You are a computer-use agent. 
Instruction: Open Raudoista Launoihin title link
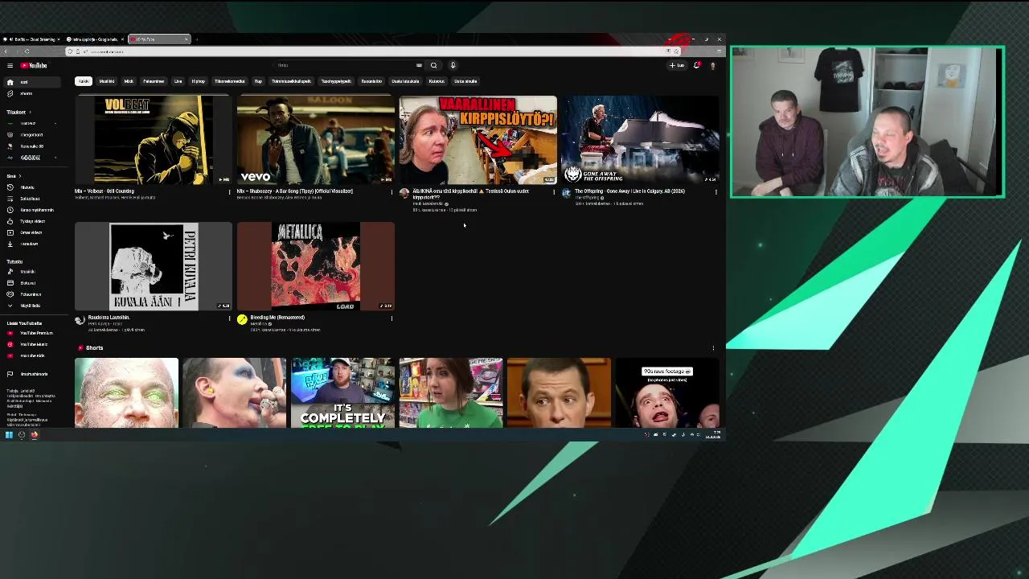coord(109,318)
